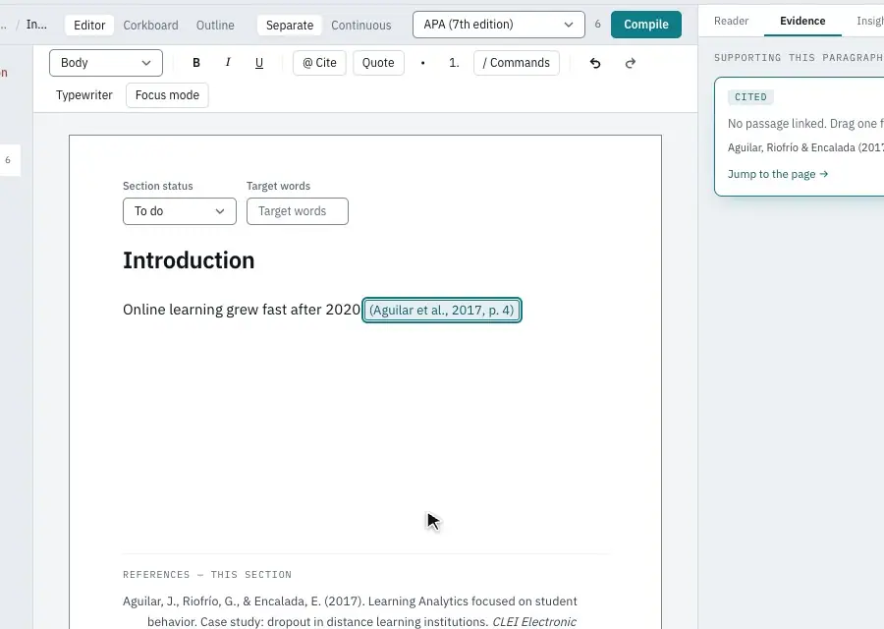Viewport: 884px width, 629px height.
Task: Select Separate section mode
Action: 290,25
